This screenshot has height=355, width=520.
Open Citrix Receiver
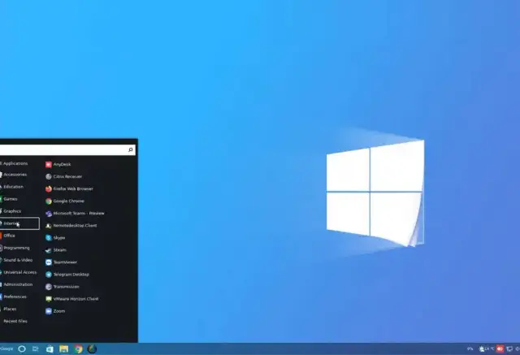pyautogui.click(x=63, y=176)
